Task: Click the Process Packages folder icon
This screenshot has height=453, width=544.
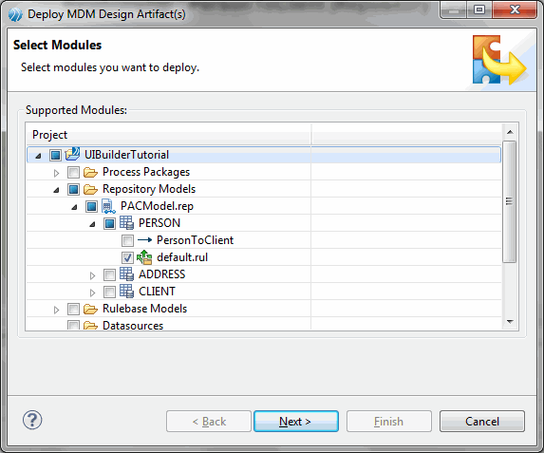Action: [90, 172]
